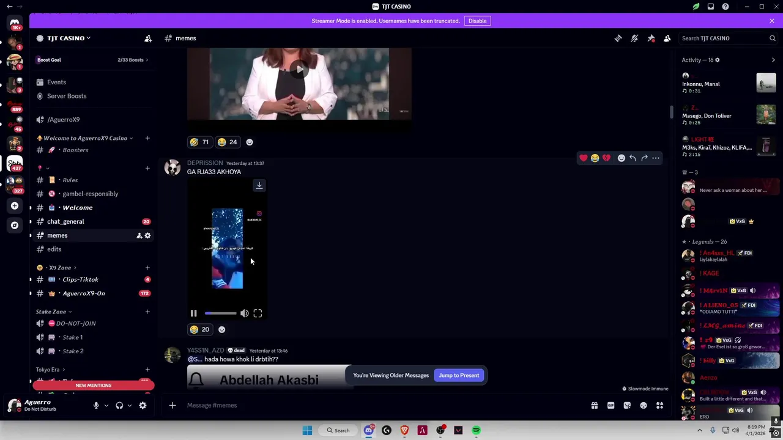The height and width of the screenshot is (440, 783).
Task: Reply to message using hover toolbar
Action: 633,158
